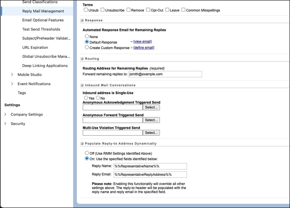Collapse the Inbound Mail Conversations section
The height and width of the screenshot is (208, 290).
pyautogui.click(x=82, y=85)
